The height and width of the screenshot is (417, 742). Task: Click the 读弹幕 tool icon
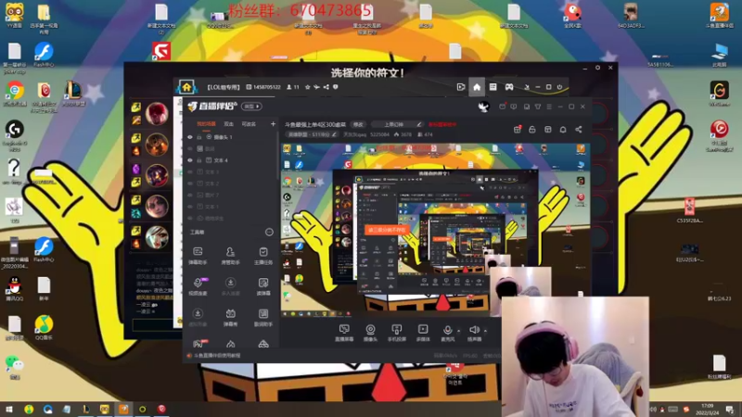[263, 286]
